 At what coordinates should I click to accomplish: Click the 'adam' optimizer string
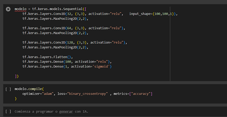48,94
